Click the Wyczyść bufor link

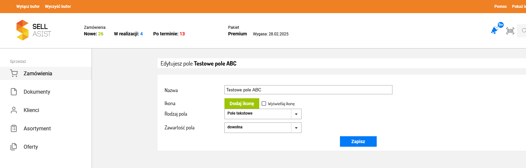pos(58,7)
